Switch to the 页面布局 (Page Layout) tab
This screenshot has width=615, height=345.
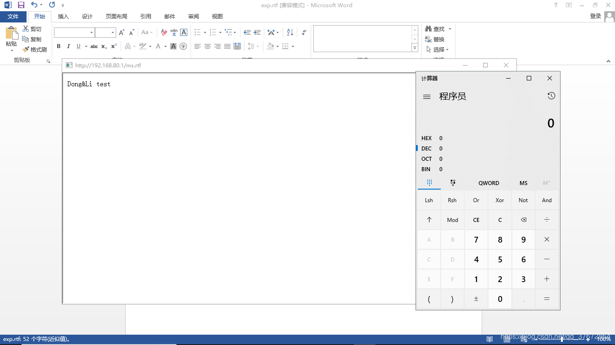117,17
